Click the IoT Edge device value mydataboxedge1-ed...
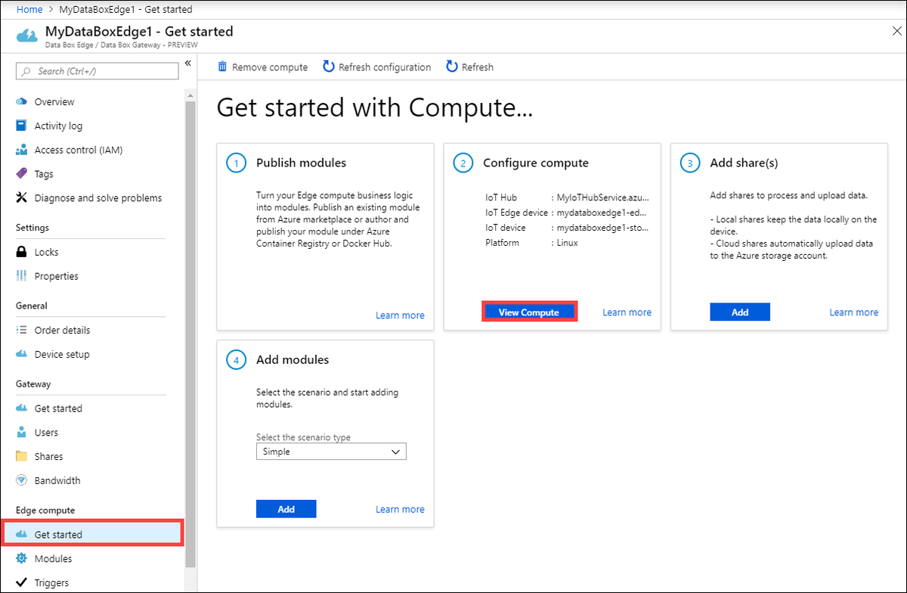 tap(602, 213)
